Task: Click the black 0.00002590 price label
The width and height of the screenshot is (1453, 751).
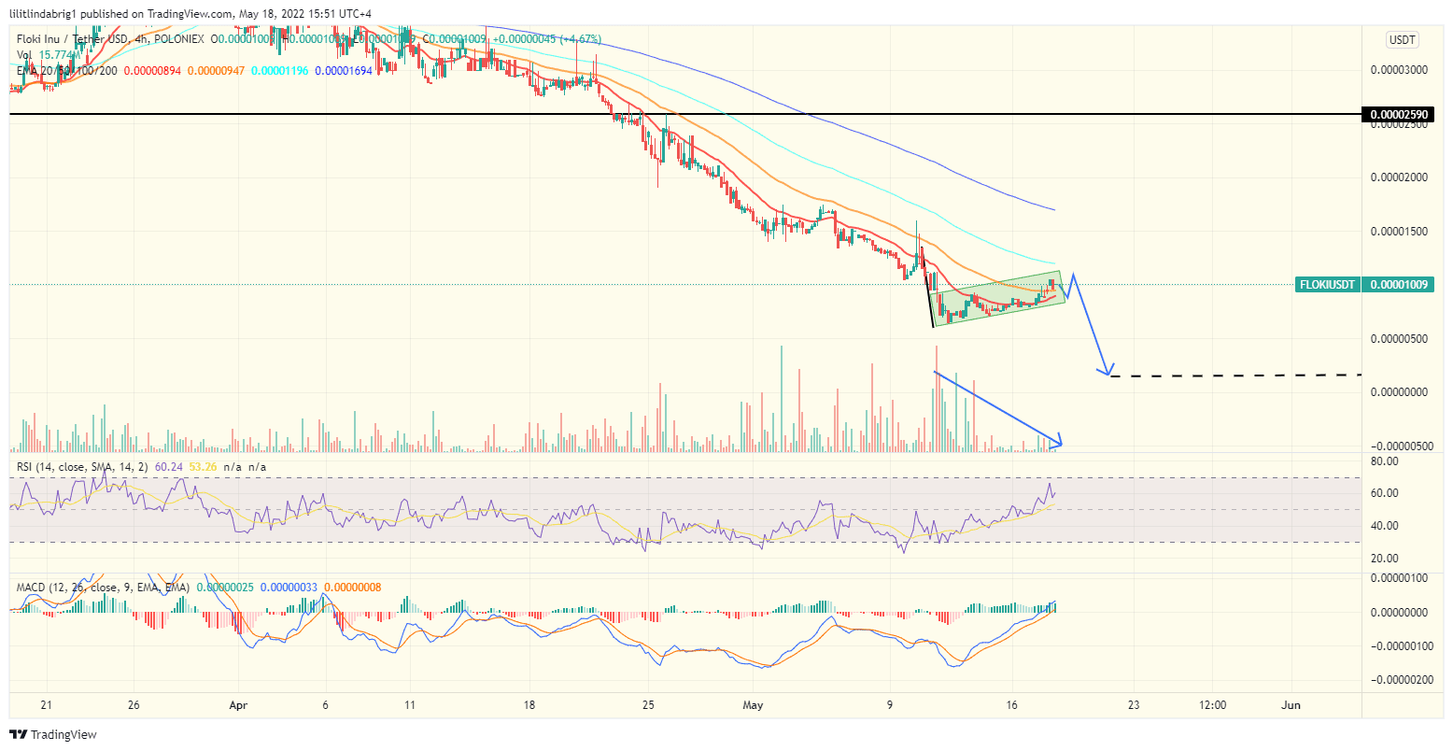Action: [x=1398, y=115]
